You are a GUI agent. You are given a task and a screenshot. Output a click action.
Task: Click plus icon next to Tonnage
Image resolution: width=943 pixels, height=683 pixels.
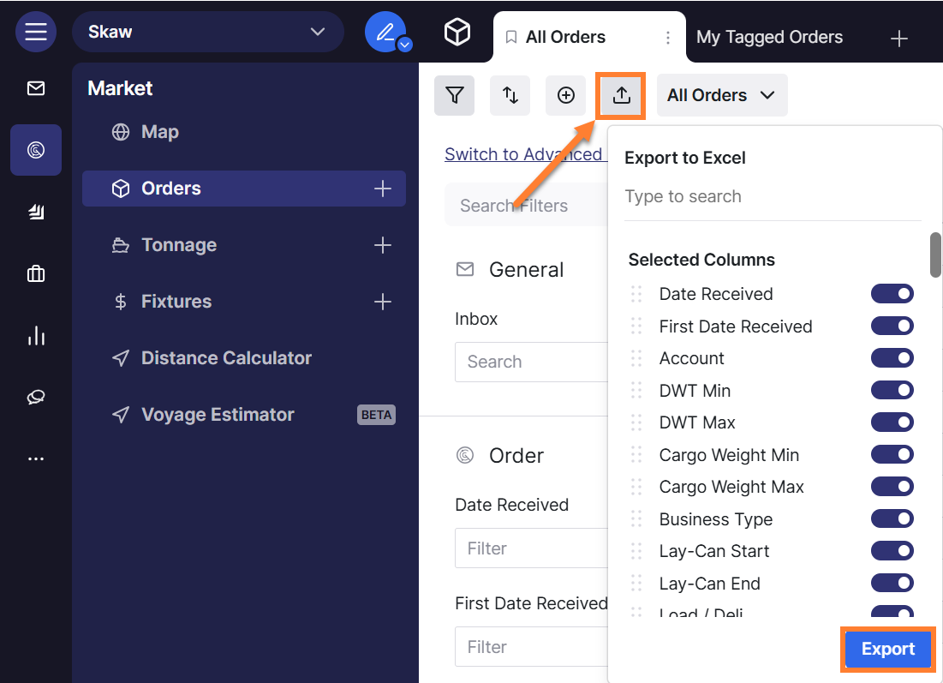click(x=383, y=245)
